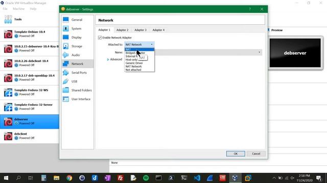Open the User Interface settings category
This screenshot has height=183, width=327.
[x=78, y=99]
